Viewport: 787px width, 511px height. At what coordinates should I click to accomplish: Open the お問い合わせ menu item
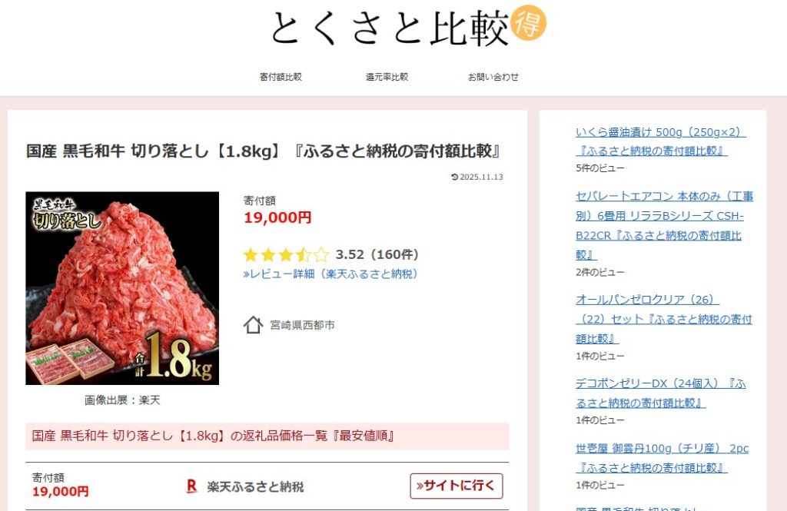click(493, 77)
